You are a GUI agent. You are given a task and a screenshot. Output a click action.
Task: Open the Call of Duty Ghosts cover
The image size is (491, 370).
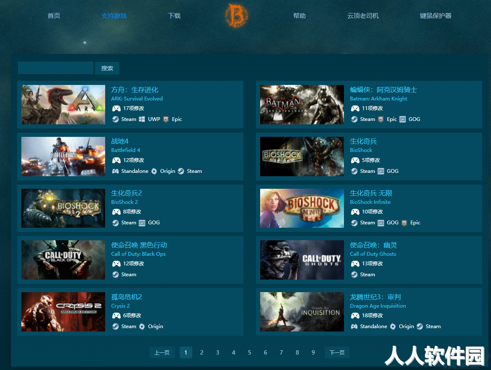pyautogui.click(x=302, y=260)
